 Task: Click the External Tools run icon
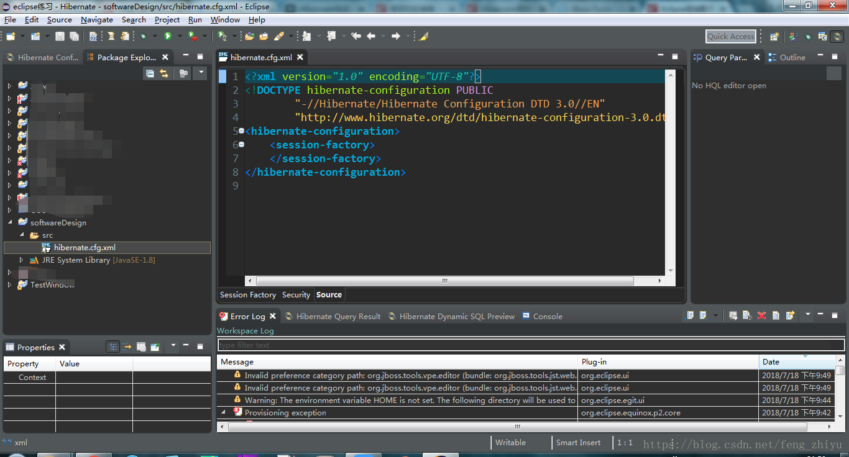222,37
